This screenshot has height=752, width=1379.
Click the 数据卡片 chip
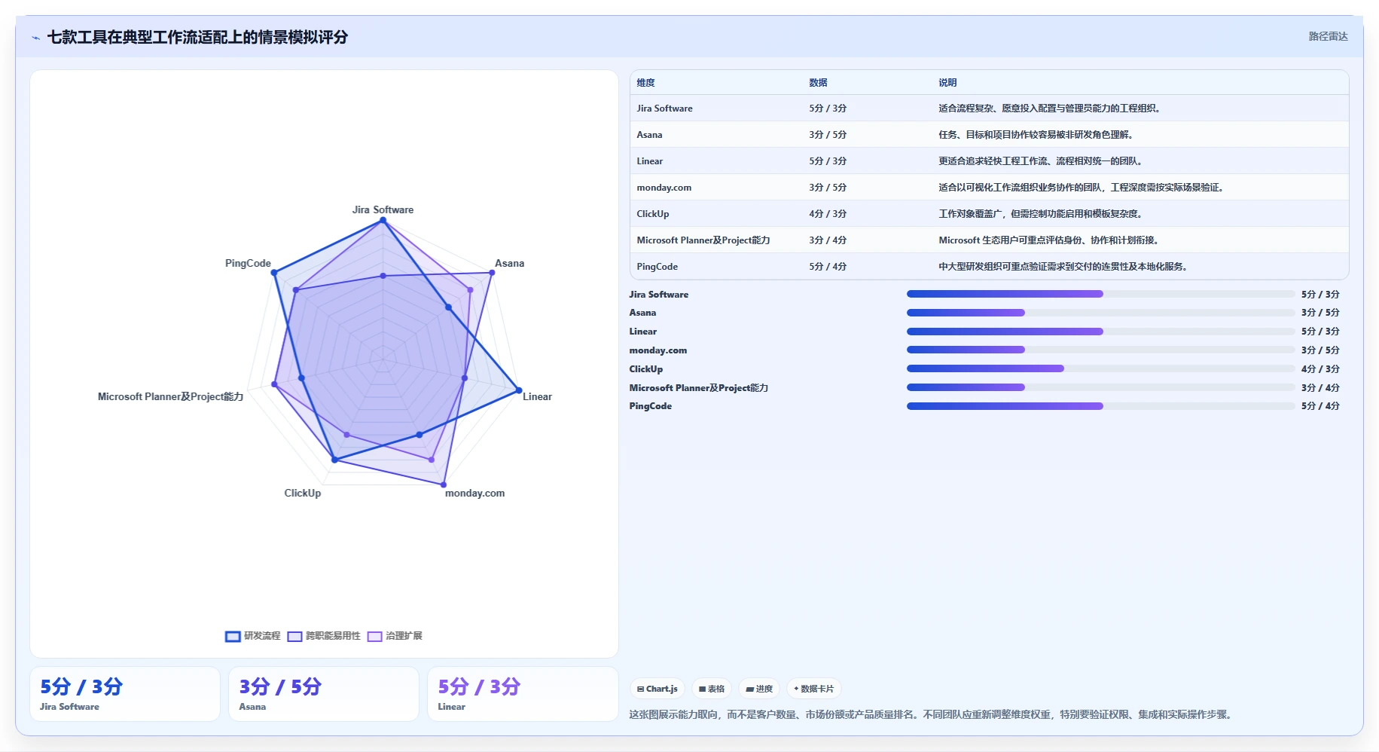[814, 689]
